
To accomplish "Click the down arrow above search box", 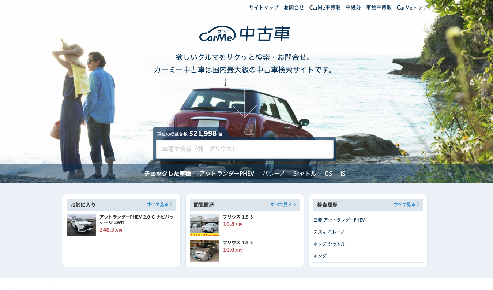I will (x=245, y=103).
